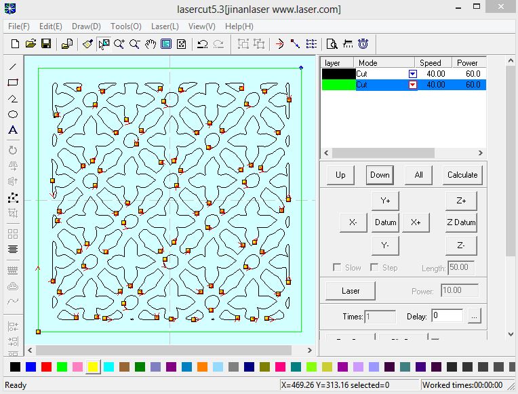Viewport: 518px width, 394px height.
Task: Click the laser path settings toolbar icon
Action: point(348,43)
